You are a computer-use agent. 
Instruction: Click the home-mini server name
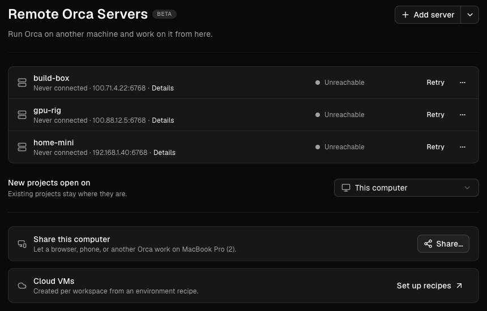pyautogui.click(x=53, y=142)
